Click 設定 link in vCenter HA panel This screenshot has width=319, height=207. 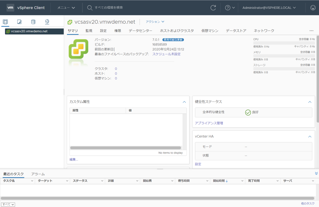coord(198,164)
